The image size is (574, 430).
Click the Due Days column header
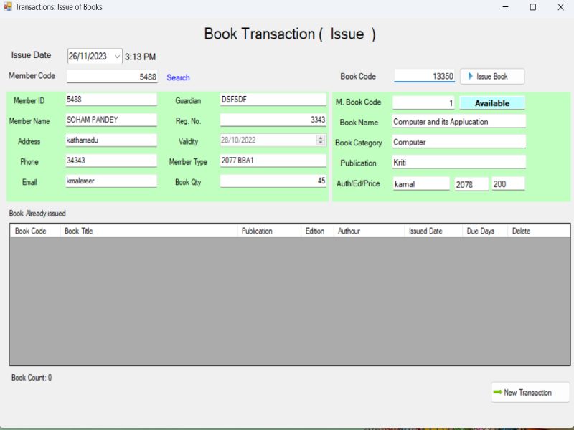pos(484,231)
